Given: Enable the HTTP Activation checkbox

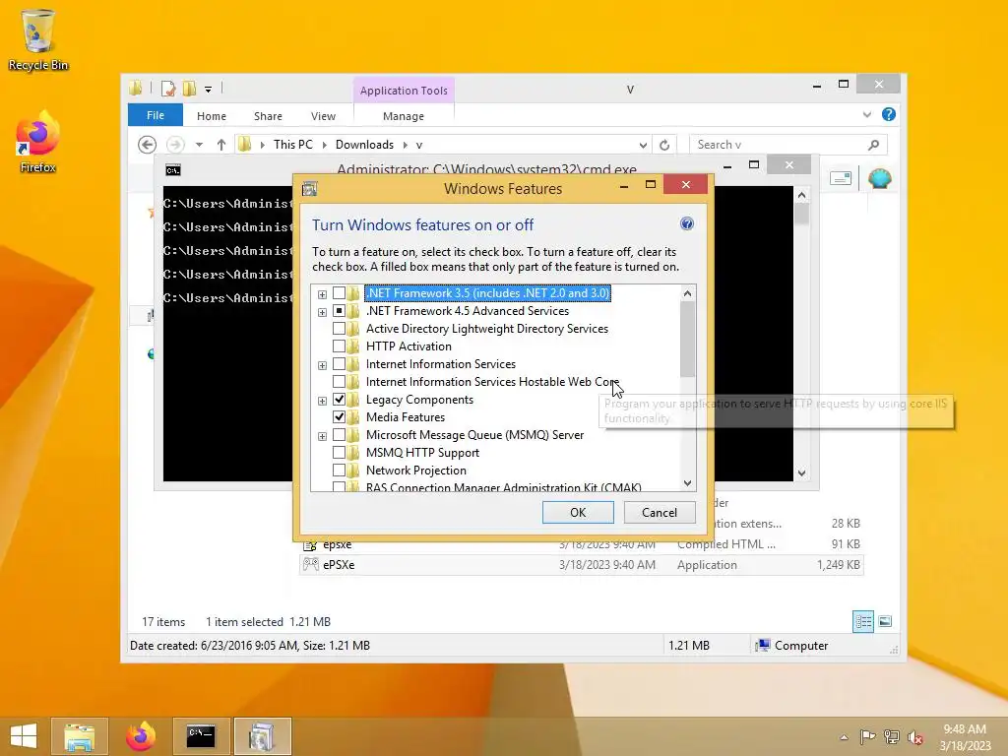Looking at the screenshot, I should (x=339, y=346).
